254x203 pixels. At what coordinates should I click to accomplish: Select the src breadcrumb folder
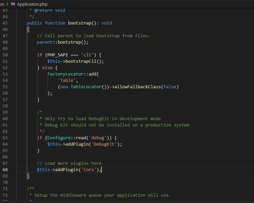click(2, 4)
